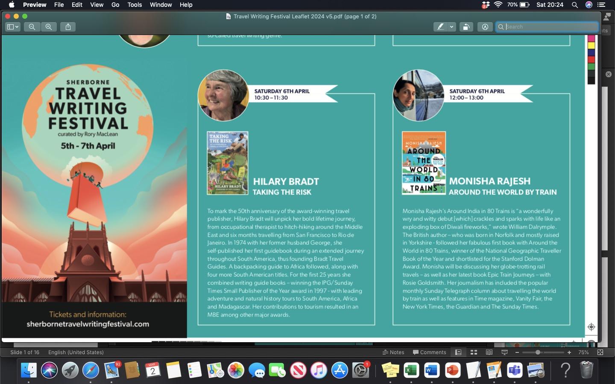The height and width of the screenshot is (384, 615).
Task: Pick the yellow color swatch
Action: click(x=591, y=45)
